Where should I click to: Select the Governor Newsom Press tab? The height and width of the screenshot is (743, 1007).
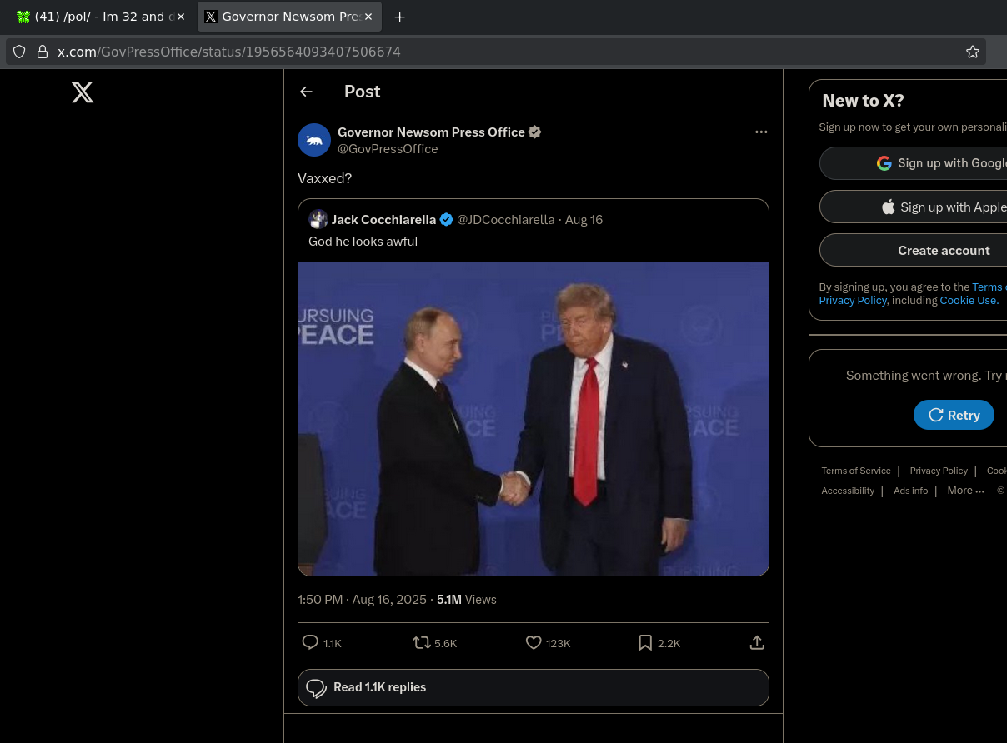(289, 17)
